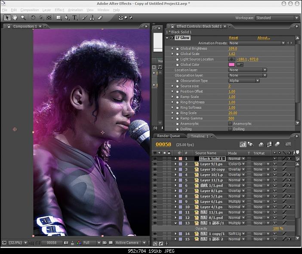
Task: Toggle visibility of Layer 11/1.p
Action: click(x=155, y=180)
